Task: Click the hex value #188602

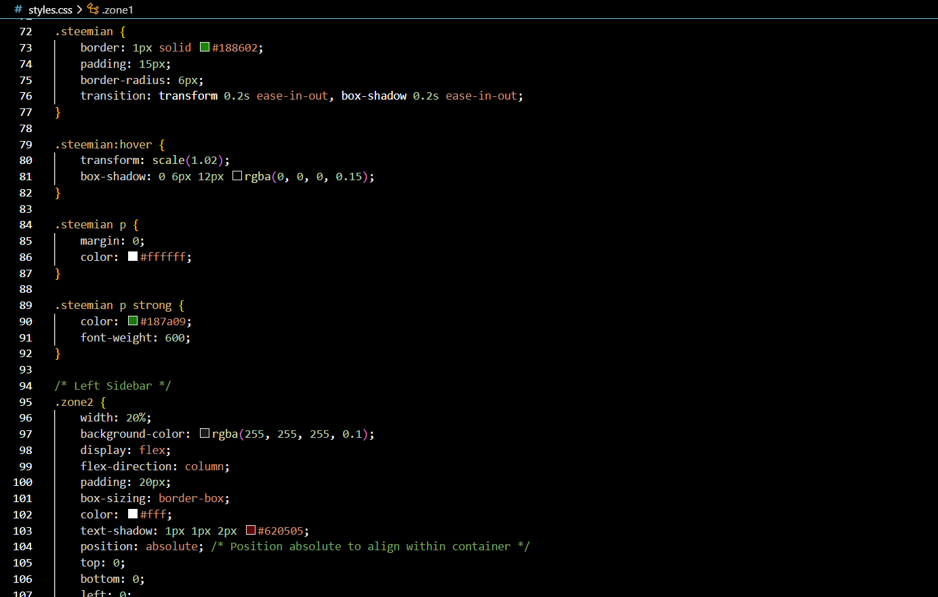Action: click(x=234, y=47)
